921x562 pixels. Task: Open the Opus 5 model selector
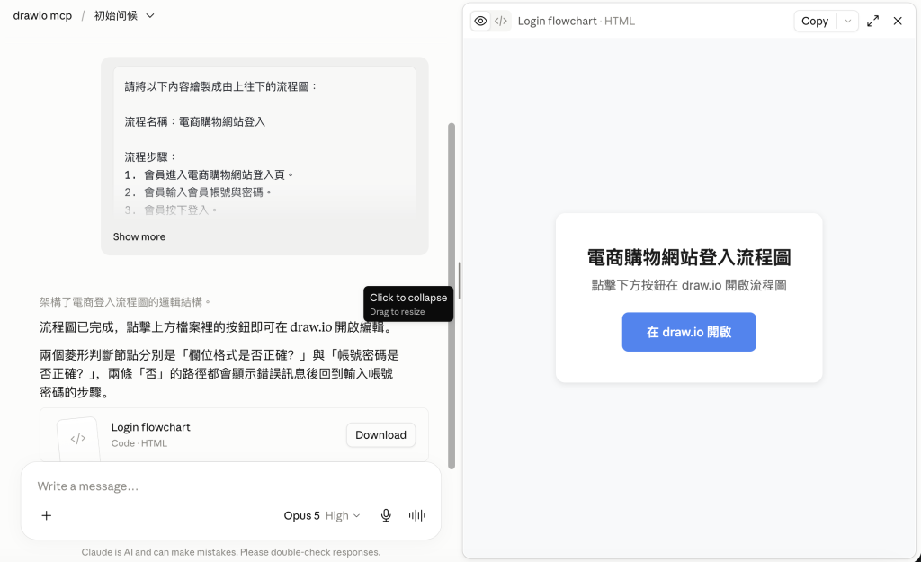[x=322, y=515]
